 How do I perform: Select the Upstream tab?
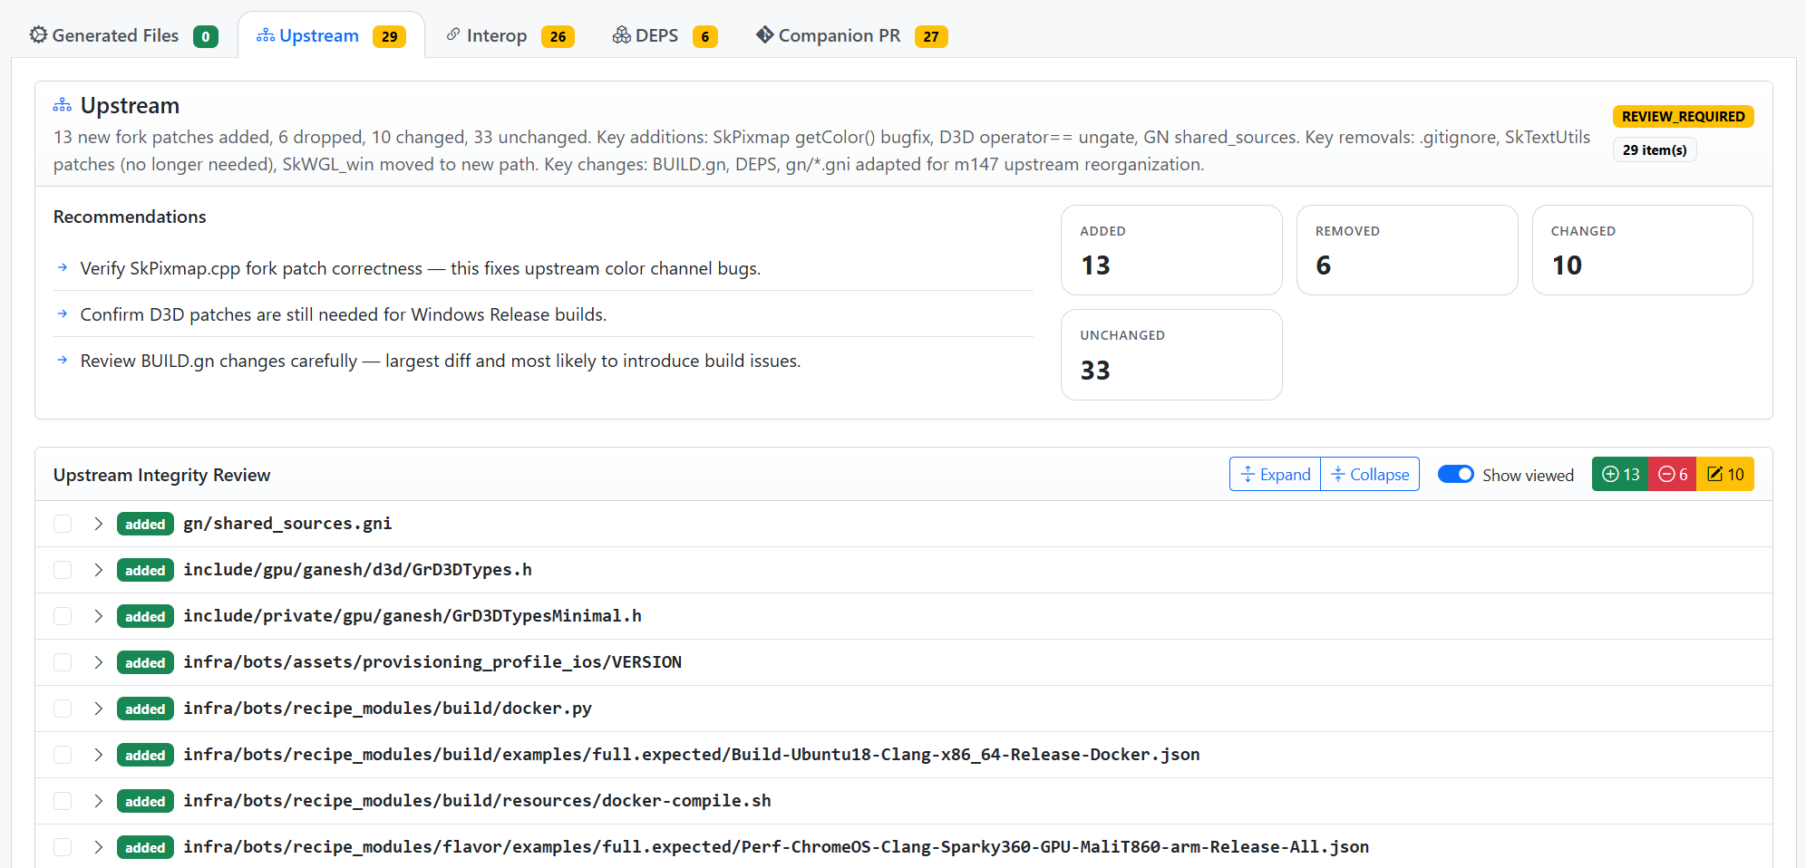[331, 35]
